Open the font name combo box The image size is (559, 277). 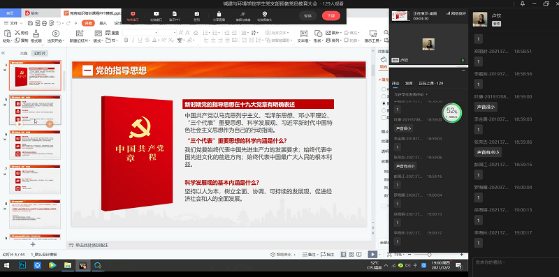140,32
